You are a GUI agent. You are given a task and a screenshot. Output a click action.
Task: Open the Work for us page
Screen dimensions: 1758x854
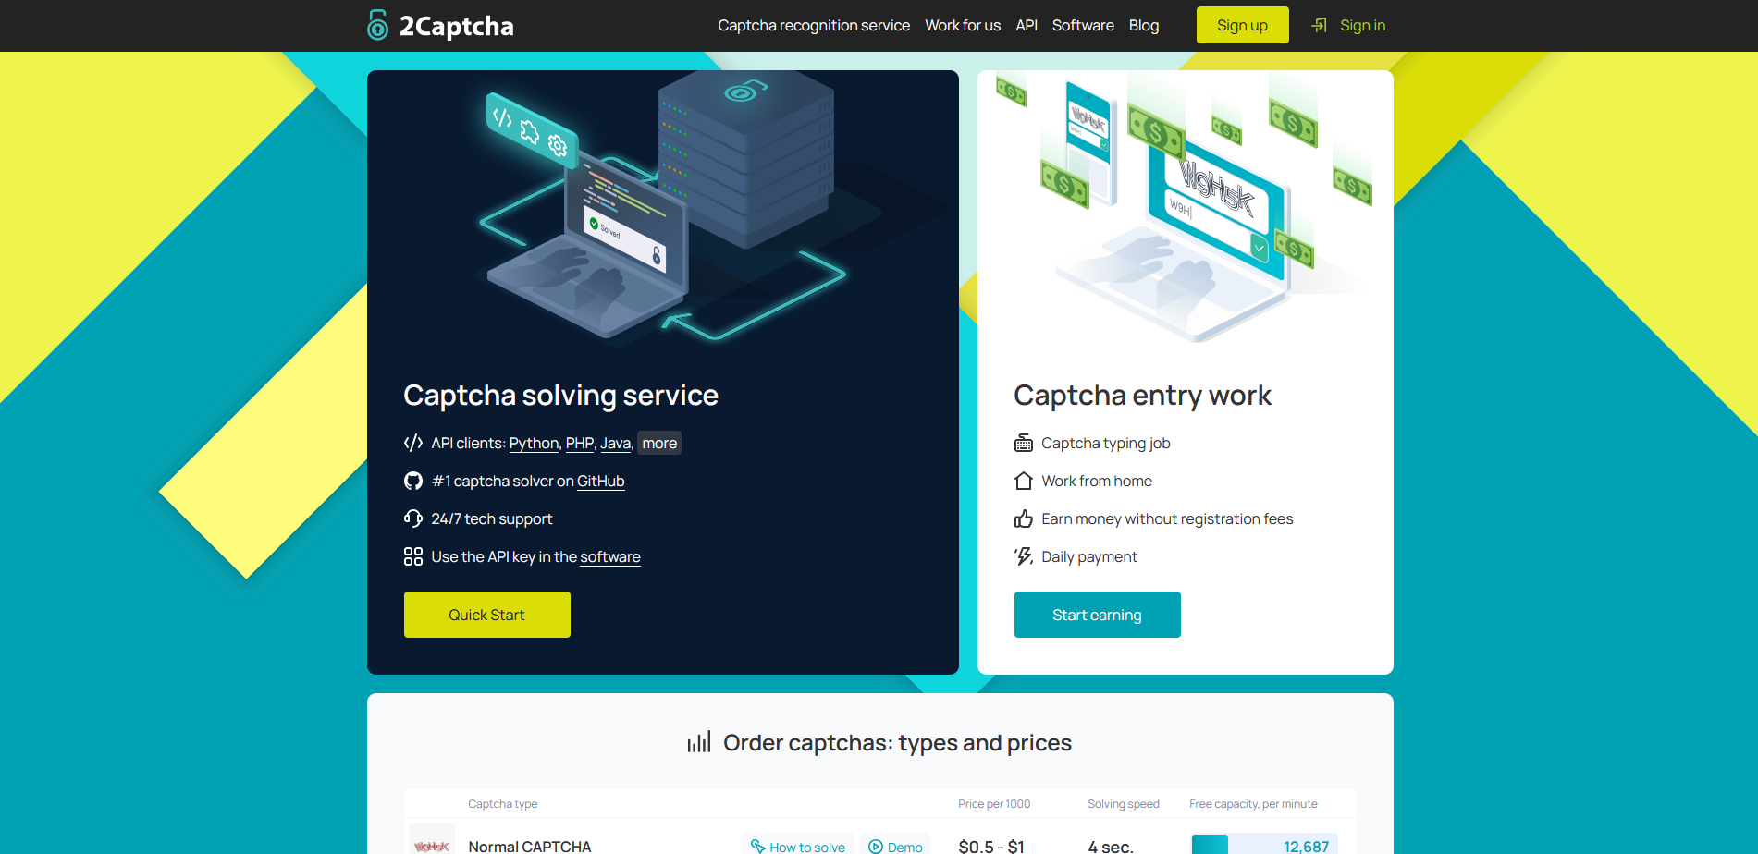pos(962,25)
